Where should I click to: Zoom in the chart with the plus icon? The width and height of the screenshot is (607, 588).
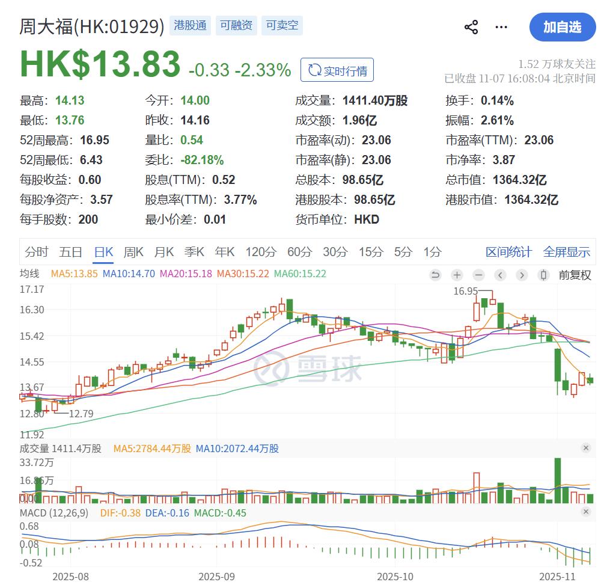[457, 275]
